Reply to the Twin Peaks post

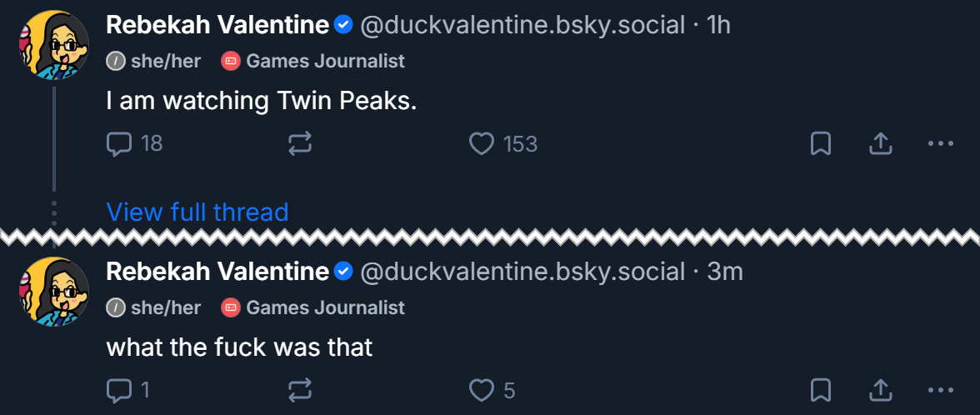pos(120,144)
